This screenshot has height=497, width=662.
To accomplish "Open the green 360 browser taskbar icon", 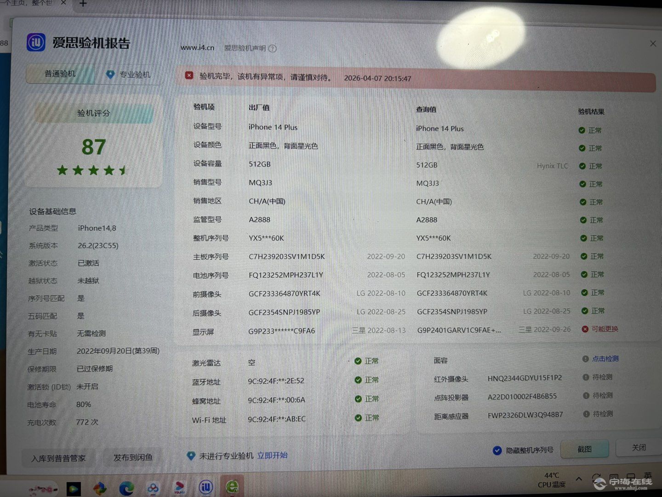I will pyautogui.click(x=232, y=486).
